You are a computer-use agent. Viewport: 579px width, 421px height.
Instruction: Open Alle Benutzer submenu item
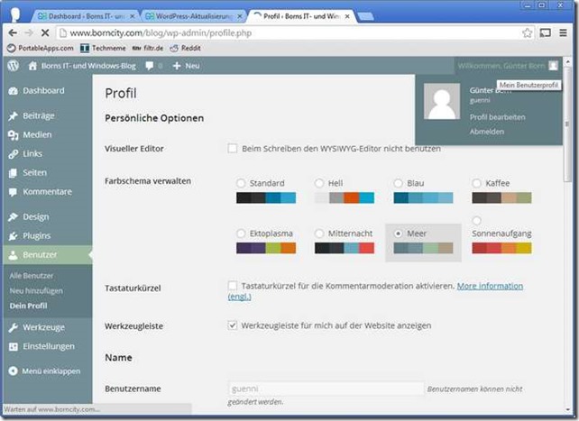click(30, 275)
